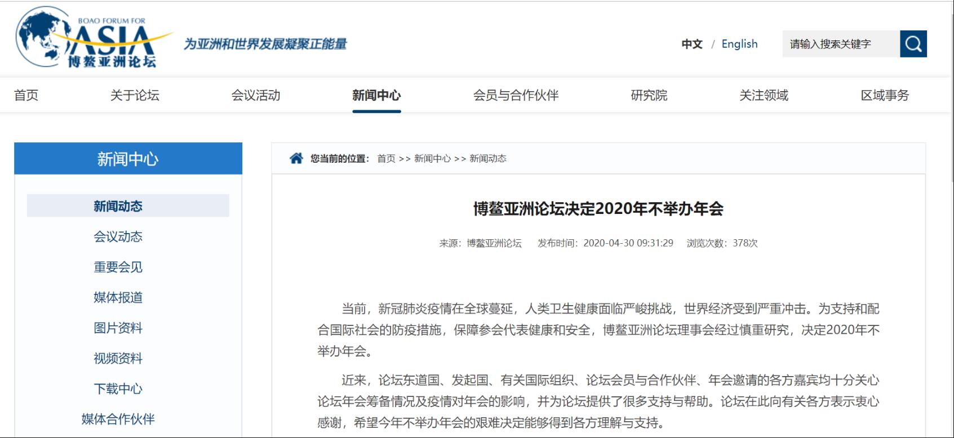Select 会议动态 in the sidebar
Image resolution: width=954 pixels, height=438 pixels.
coord(118,236)
